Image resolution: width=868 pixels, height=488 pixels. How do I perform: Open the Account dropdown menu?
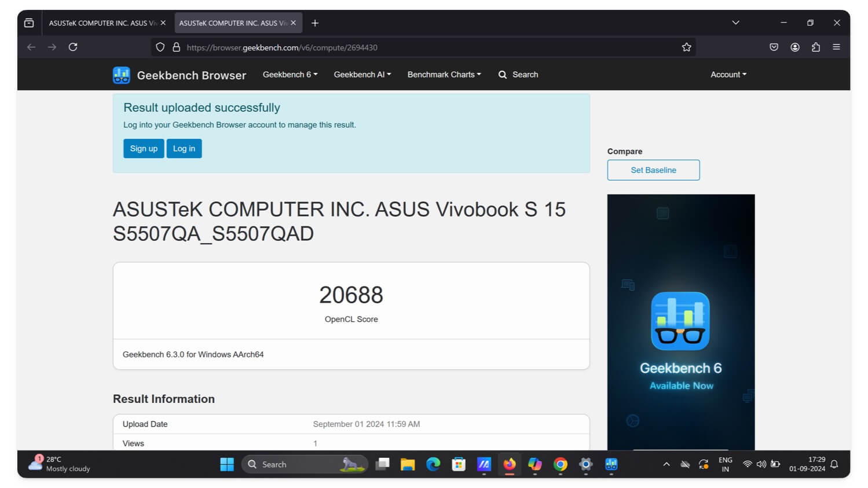728,75
